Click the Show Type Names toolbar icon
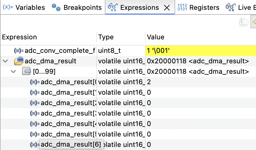The image size is (256, 150). click(244, 22)
